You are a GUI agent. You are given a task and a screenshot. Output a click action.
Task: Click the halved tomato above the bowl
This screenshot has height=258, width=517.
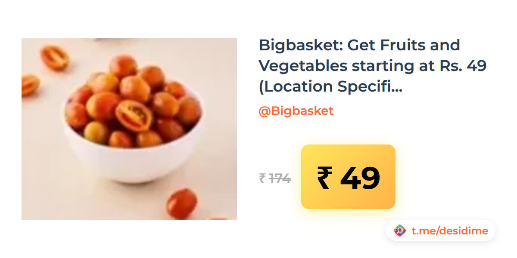coord(55,58)
